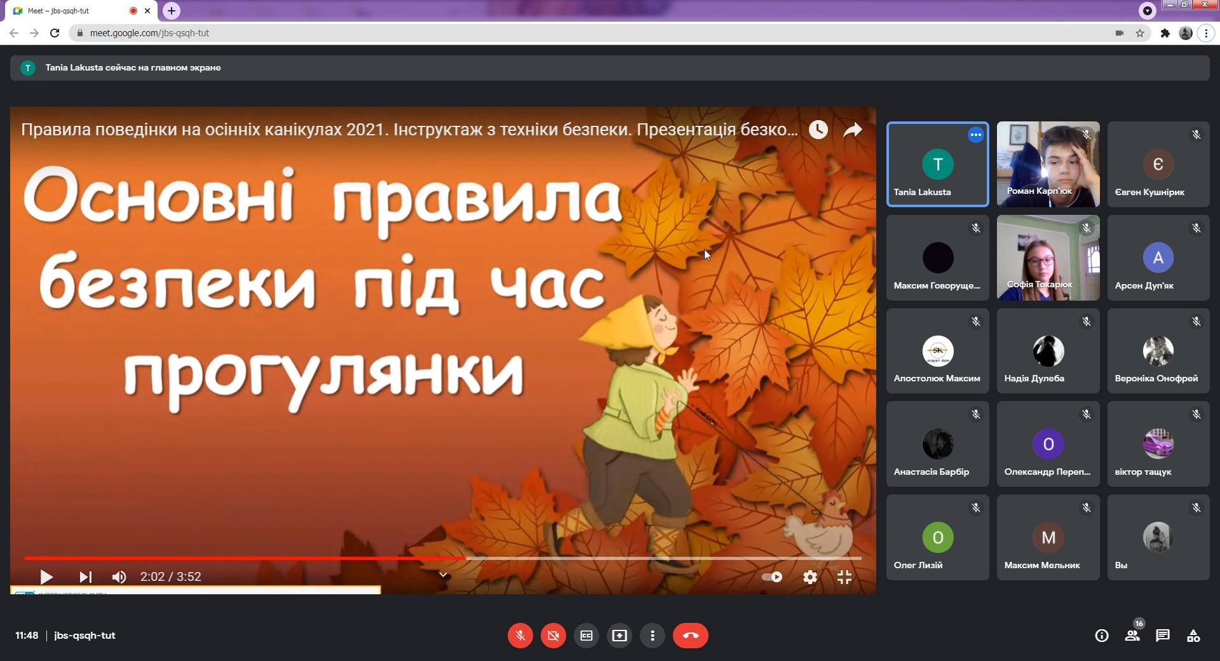The height and width of the screenshot is (661, 1220).
Task: Play the presentation video
Action: (x=46, y=577)
